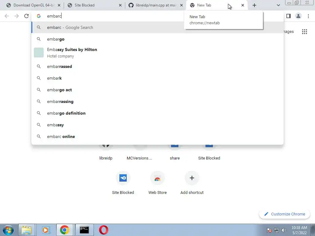This screenshot has width=315, height=236.
Task: Expand the tab search chevron
Action: (x=278, y=5)
